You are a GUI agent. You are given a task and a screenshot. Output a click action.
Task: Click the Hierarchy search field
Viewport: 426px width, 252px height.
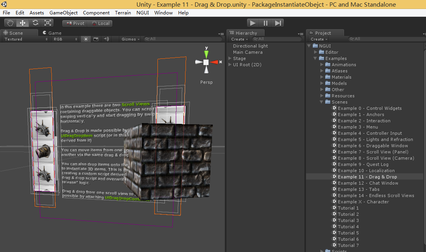coord(277,39)
